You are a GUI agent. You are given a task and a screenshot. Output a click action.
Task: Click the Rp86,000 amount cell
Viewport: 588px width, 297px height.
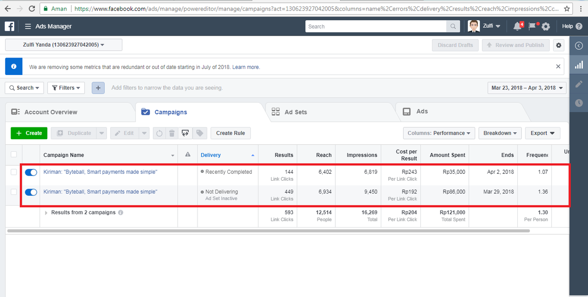tap(445, 195)
